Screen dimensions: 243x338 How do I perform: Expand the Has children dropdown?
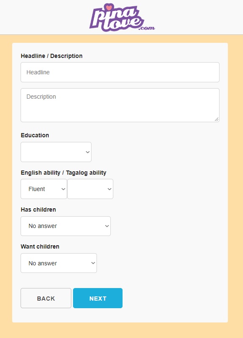click(x=66, y=226)
